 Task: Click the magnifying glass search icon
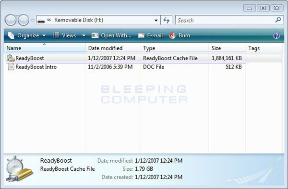pos(278,20)
